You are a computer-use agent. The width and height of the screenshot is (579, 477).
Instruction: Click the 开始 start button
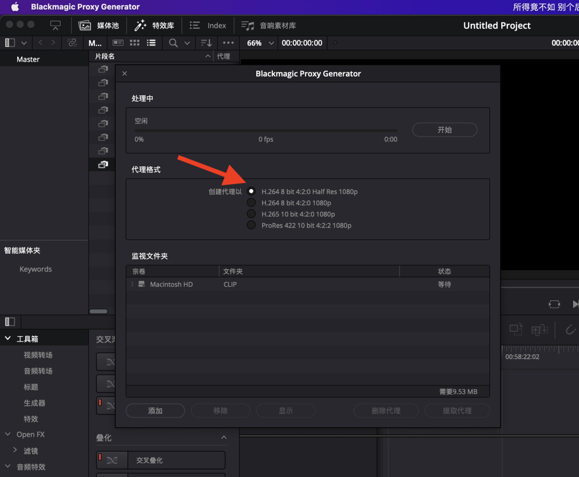444,130
